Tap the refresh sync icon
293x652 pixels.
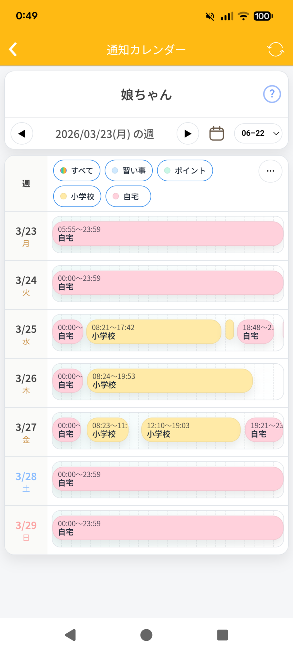(x=275, y=50)
